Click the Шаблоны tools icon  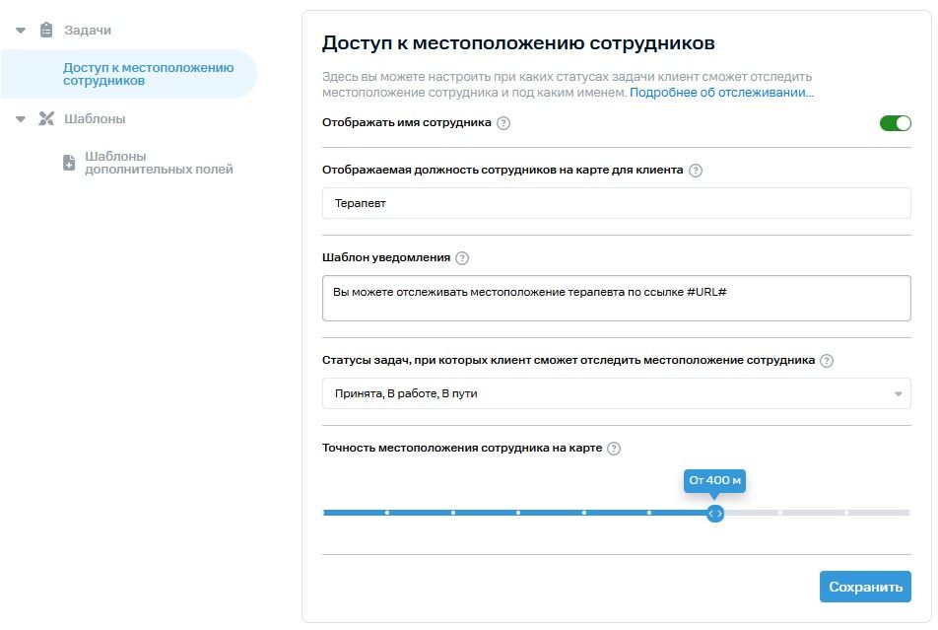tap(46, 119)
